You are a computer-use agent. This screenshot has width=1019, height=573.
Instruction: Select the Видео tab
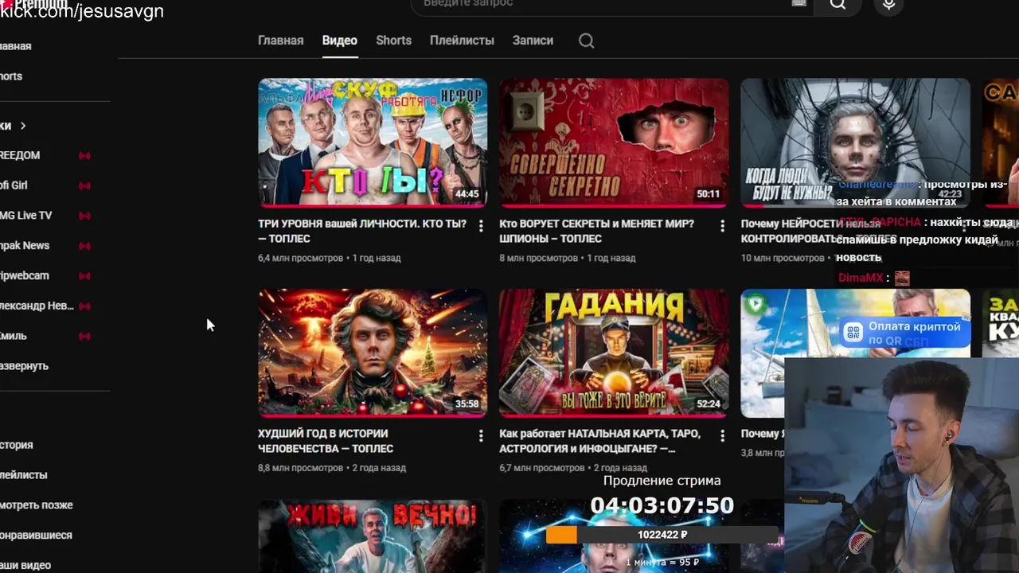pyautogui.click(x=339, y=41)
